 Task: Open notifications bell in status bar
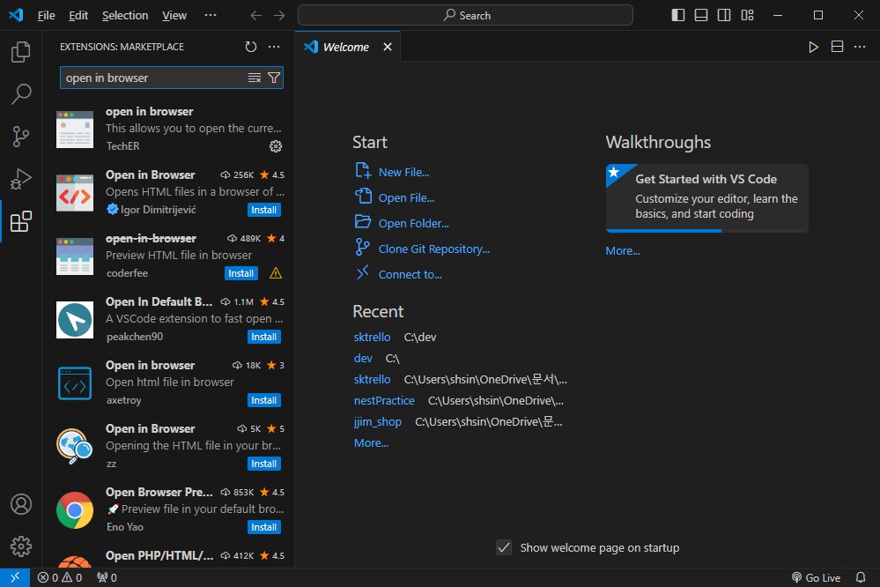pos(861,577)
